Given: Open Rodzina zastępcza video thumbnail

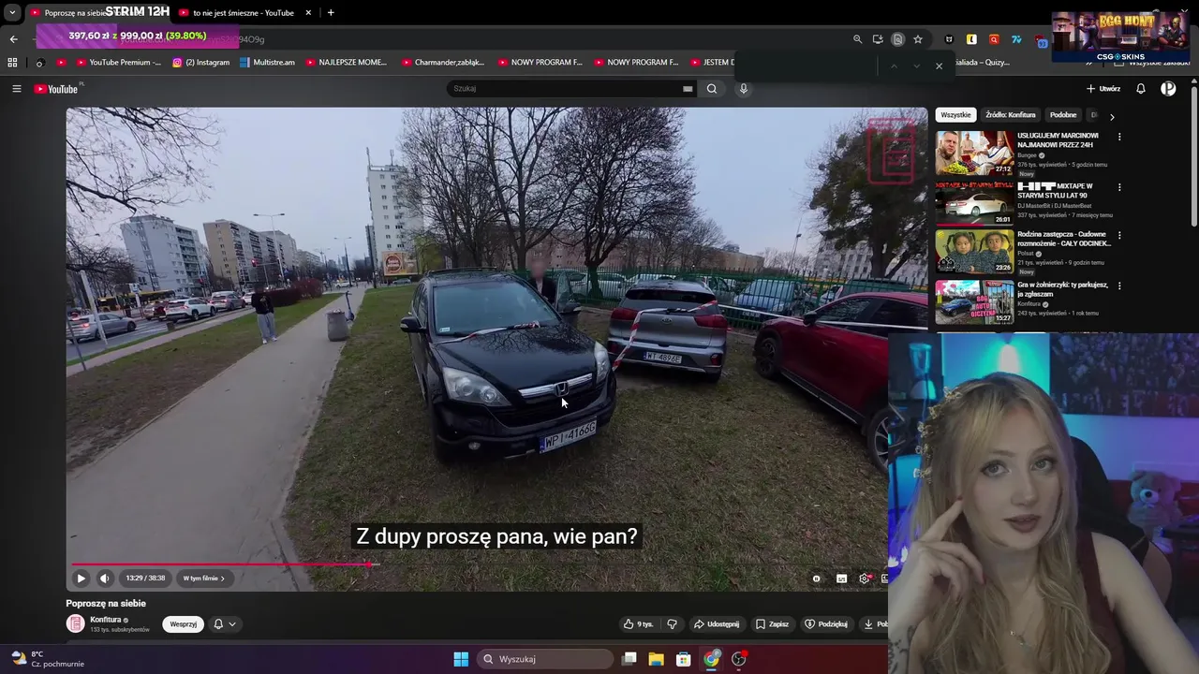Looking at the screenshot, I should [x=974, y=251].
